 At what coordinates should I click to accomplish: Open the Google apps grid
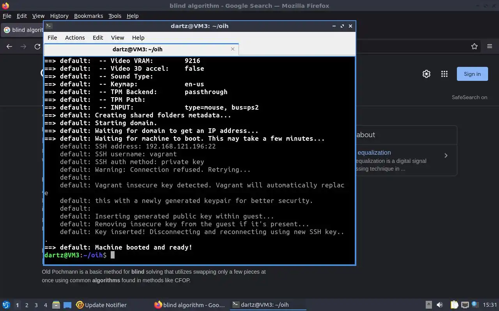444,74
